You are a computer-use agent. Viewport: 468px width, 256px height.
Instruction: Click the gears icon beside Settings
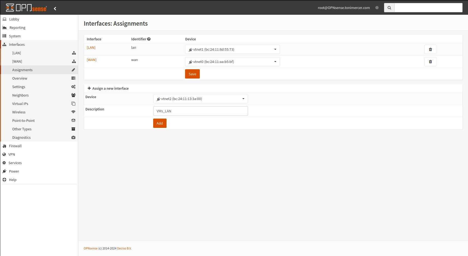click(73, 87)
